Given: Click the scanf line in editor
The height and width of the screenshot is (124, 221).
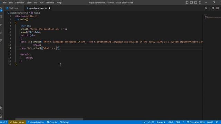Looking at the screenshot, I should pyautogui.click(x=31, y=32).
